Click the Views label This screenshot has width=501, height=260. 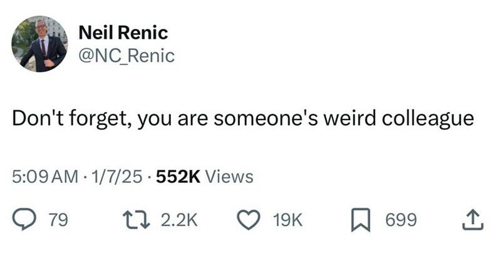[x=229, y=177]
